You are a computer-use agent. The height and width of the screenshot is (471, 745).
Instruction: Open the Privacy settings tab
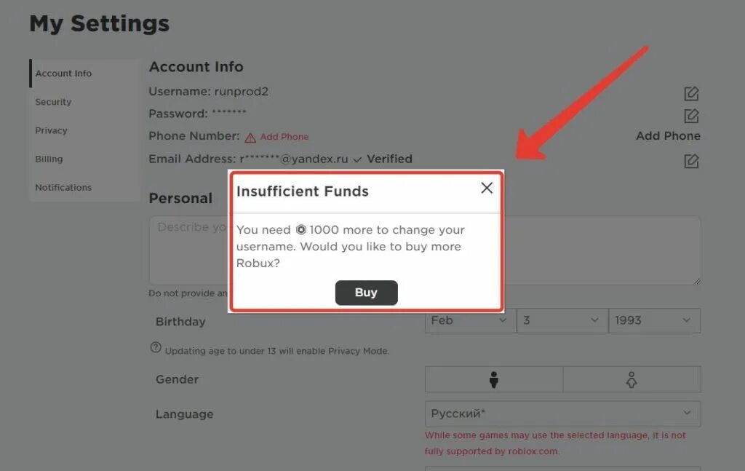(x=51, y=130)
